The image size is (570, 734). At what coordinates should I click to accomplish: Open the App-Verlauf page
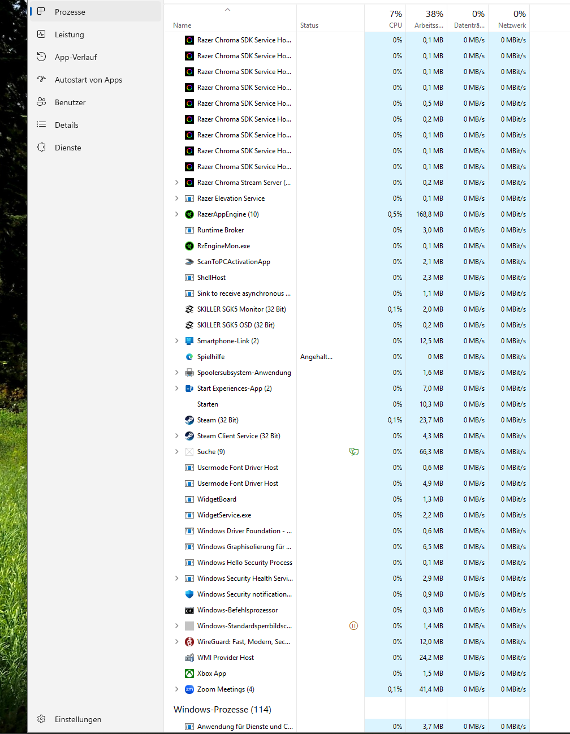pos(96,57)
